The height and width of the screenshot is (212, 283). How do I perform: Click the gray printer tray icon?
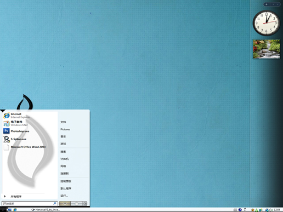[x=235, y=210]
